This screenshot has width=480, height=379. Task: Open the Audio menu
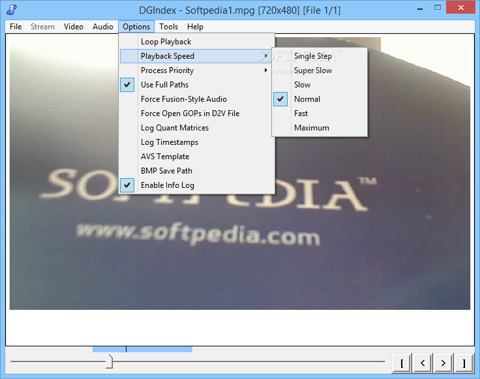click(x=103, y=27)
